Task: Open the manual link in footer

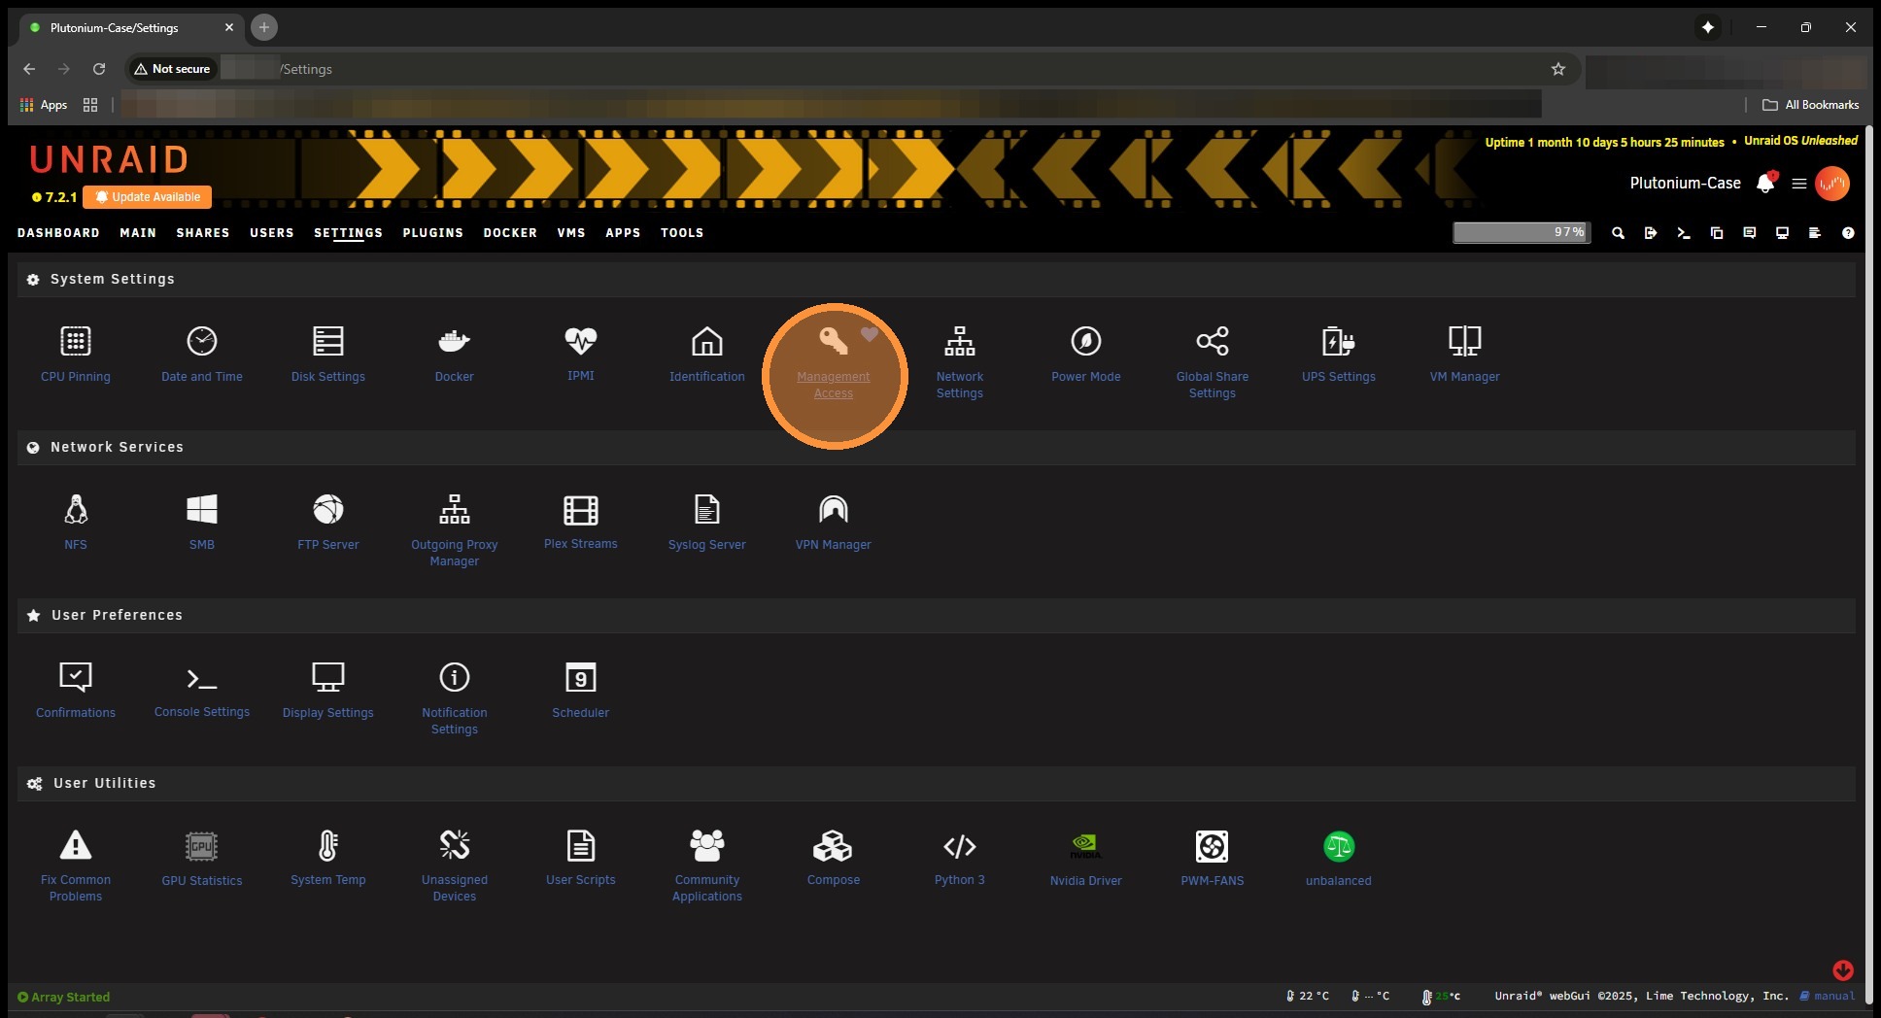Action: (1833, 996)
